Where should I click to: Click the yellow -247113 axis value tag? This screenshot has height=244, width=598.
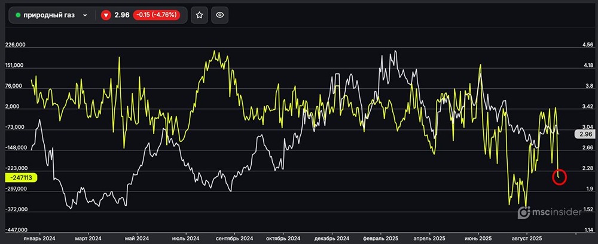(21, 177)
